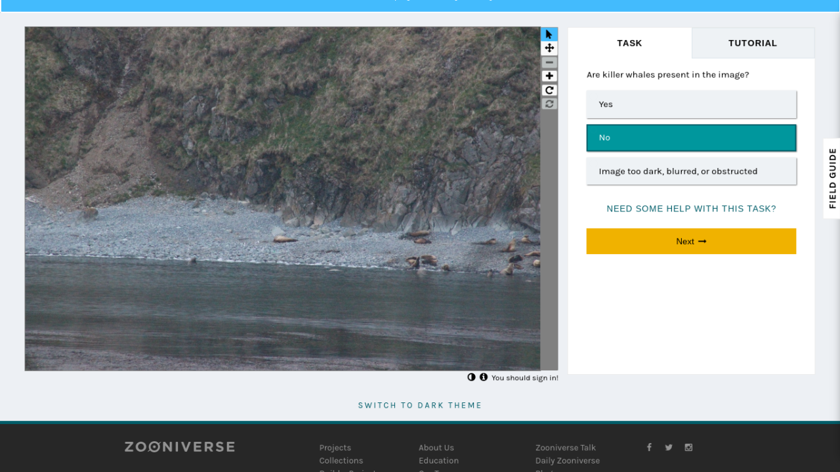840x472 pixels.
Task: Switch to dark theme
Action: tap(420, 406)
